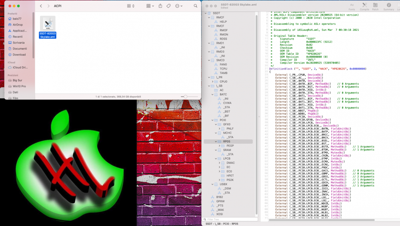
Task: Expand the PNLF tree node
Action: coord(219,129)
